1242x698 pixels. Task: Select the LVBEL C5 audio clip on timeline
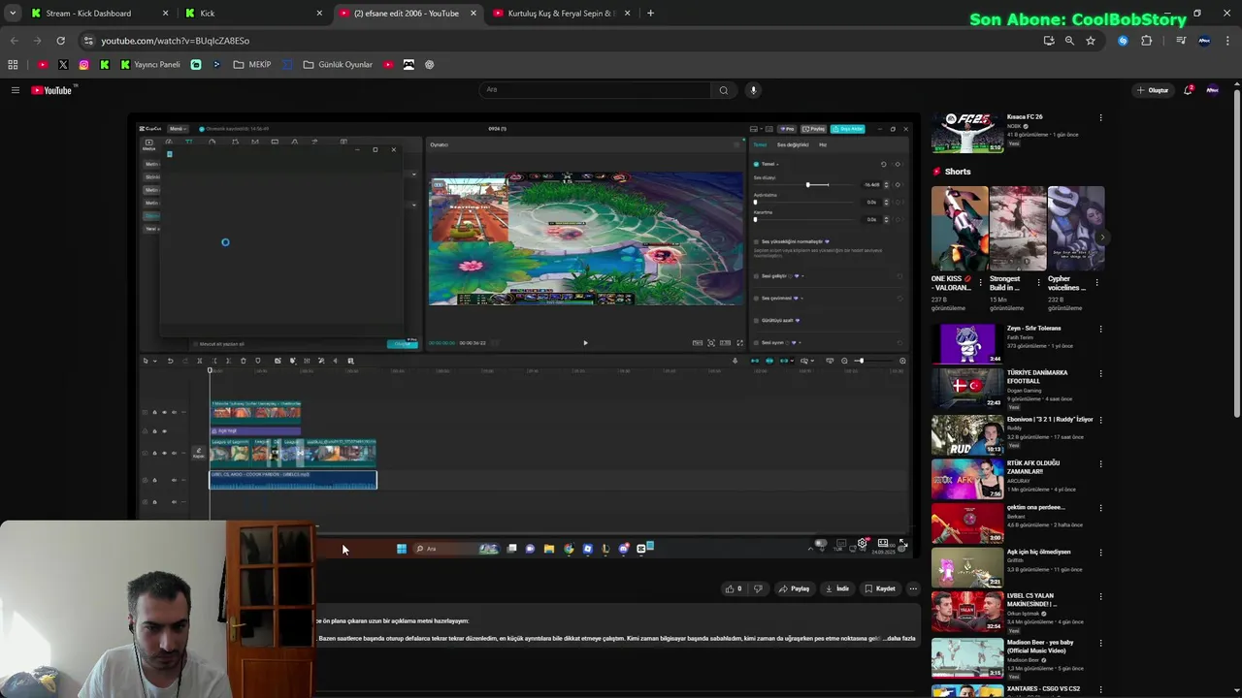[293, 479]
